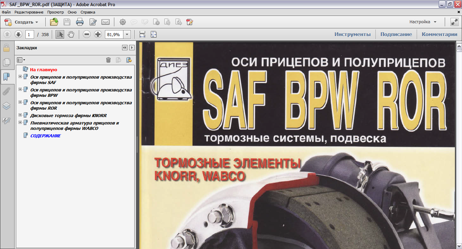This screenshot has width=462, height=249.
Task: Click the Создать button
Action: coord(22,22)
